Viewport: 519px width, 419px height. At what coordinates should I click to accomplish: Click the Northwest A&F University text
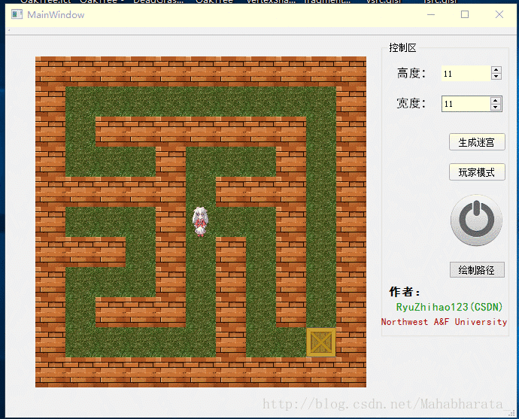pyautogui.click(x=444, y=322)
